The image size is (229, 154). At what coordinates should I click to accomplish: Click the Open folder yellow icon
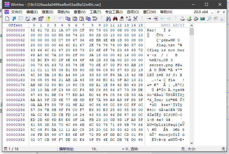tap(48, 19)
